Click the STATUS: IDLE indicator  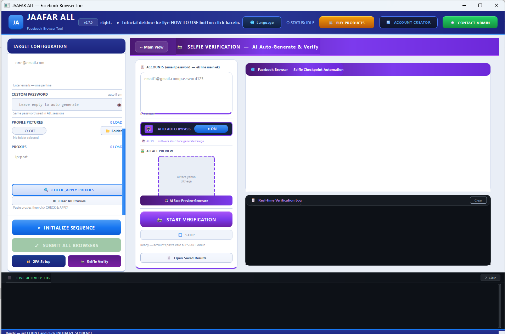click(301, 23)
